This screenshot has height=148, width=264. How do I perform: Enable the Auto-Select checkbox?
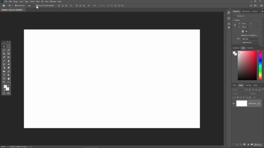pos(16,5)
